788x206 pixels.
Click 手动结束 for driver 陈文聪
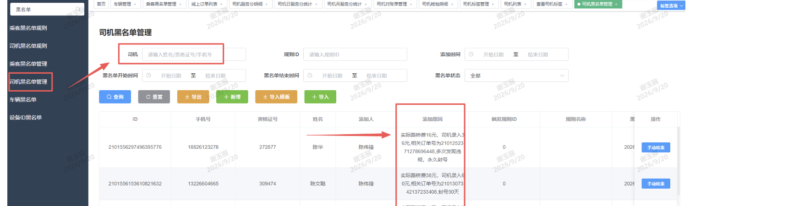tap(656, 184)
